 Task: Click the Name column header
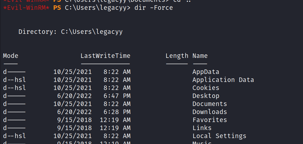pos(200,56)
